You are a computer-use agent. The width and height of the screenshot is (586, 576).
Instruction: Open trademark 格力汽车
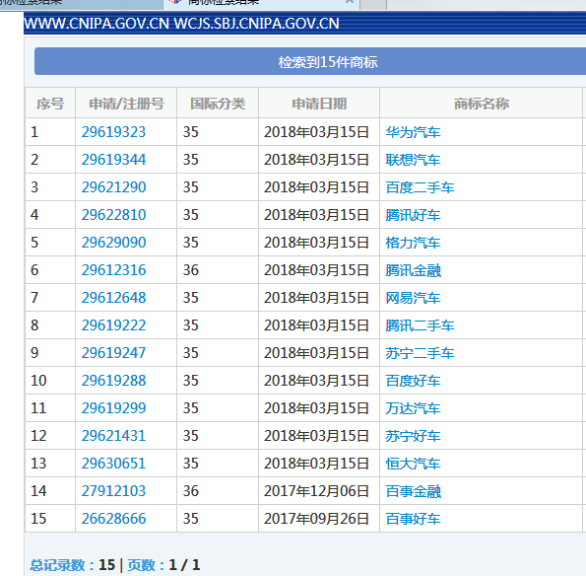(x=413, y=243)
